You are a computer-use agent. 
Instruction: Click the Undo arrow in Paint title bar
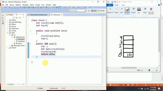115,2
